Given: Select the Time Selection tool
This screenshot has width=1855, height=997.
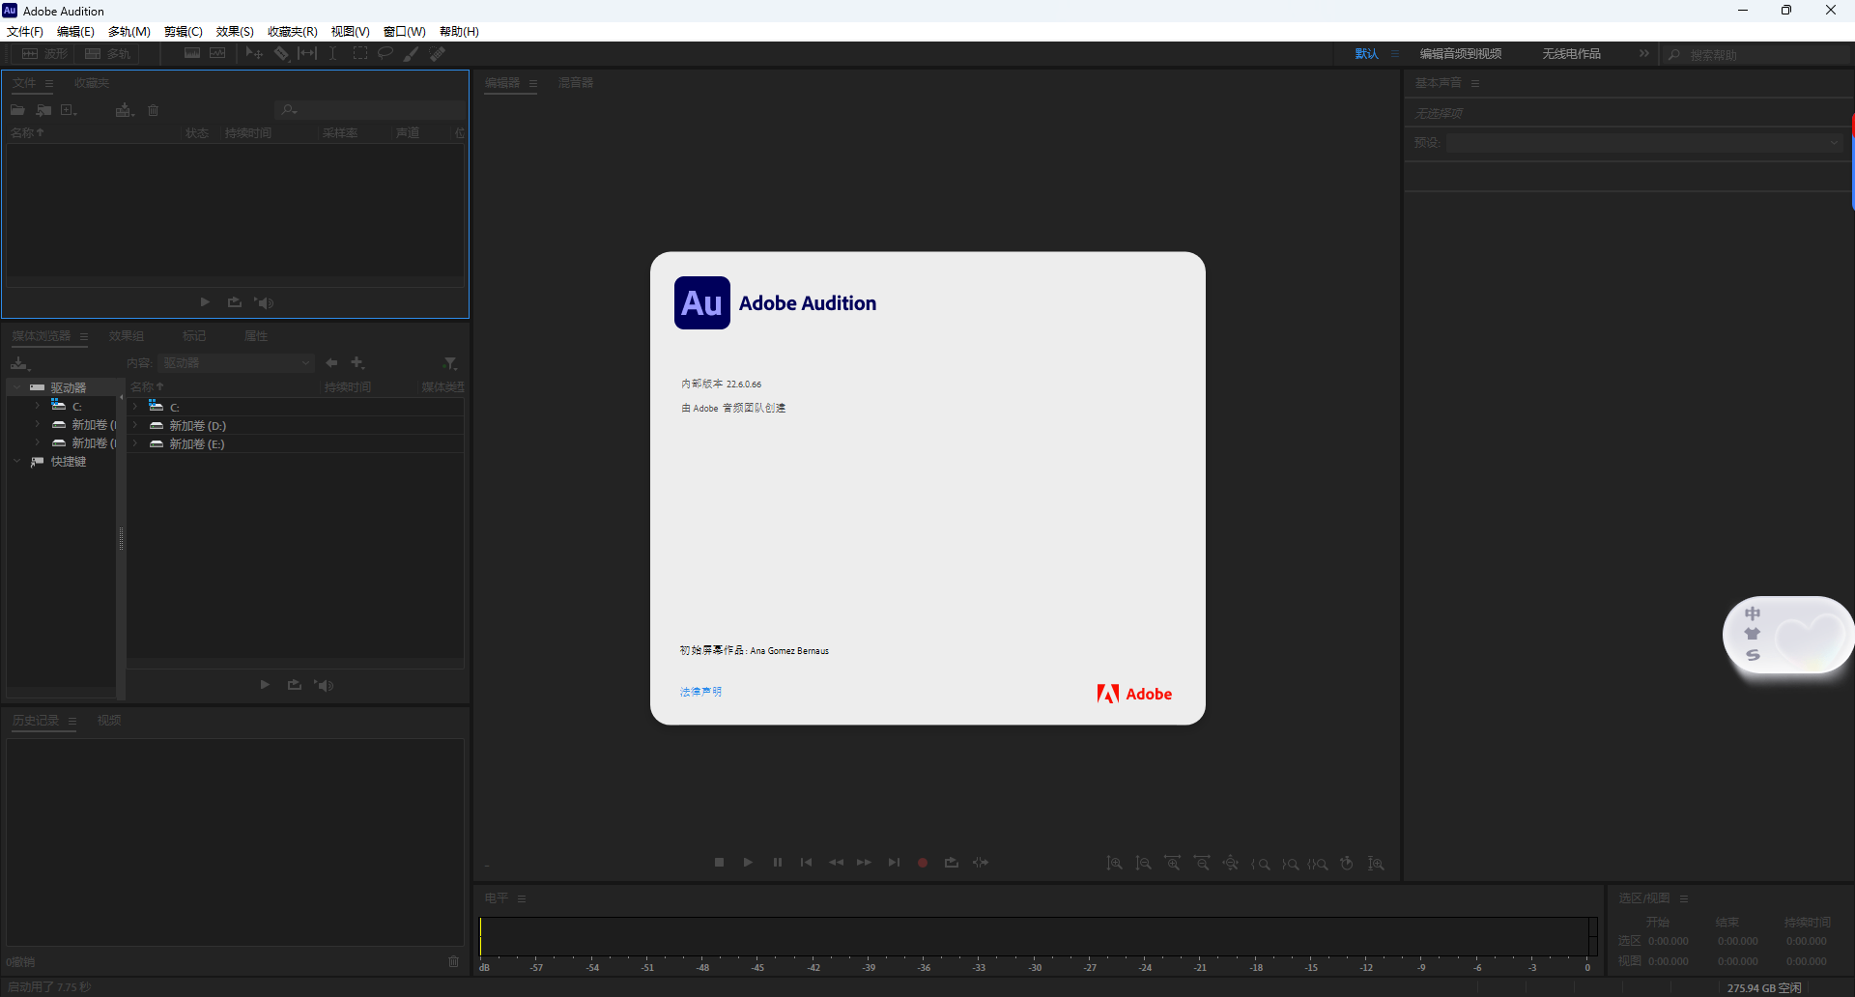Looking at the screenshot, I should [x=331, y=53].
